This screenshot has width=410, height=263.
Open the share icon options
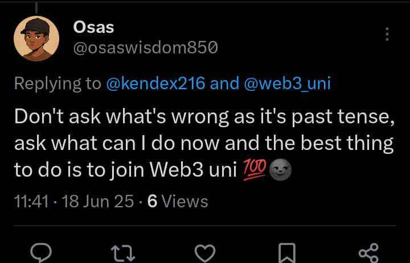[x=369, y=252]
